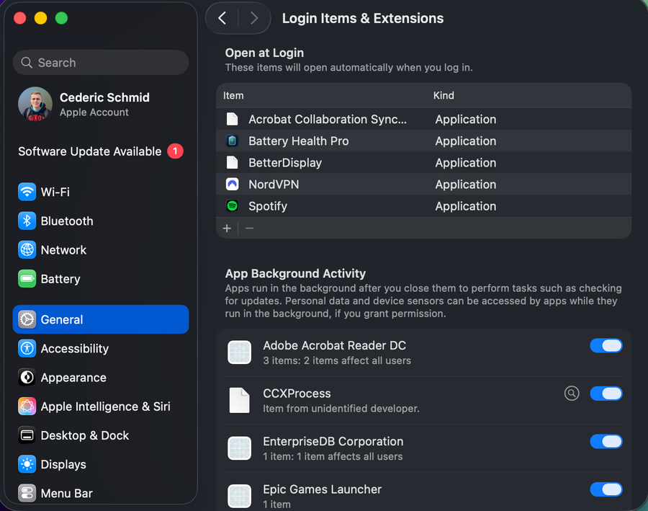Click the Menu Bar label
Image resolution: width=648 pixels, height=511 pixels.
66,493
